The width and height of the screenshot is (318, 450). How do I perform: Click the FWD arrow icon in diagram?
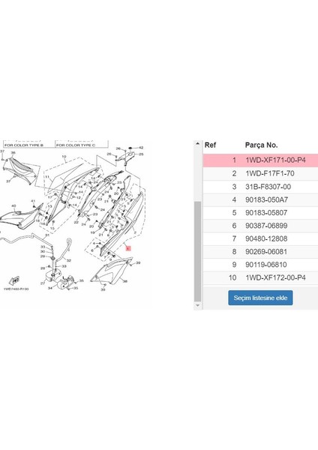(14, 280)
